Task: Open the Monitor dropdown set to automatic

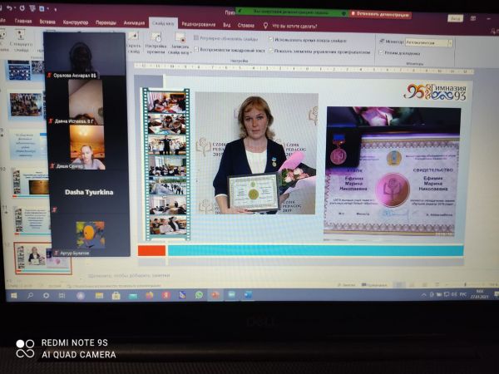Action: point(427,42)
